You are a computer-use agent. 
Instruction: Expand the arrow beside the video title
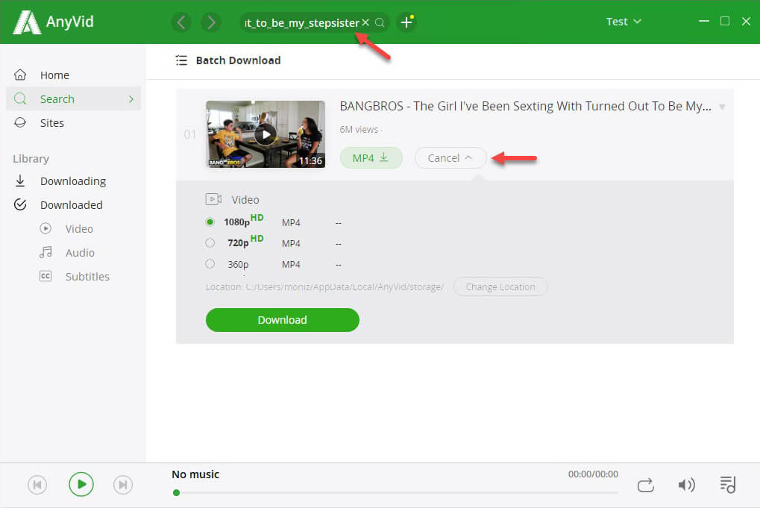point(722,107)
